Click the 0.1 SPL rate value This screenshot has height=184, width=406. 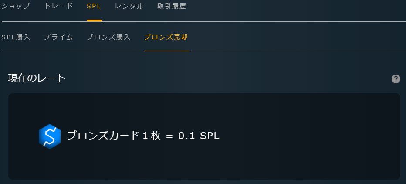[x=199, y=136]
